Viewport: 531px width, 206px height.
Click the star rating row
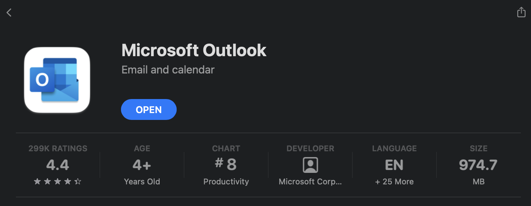58,182
